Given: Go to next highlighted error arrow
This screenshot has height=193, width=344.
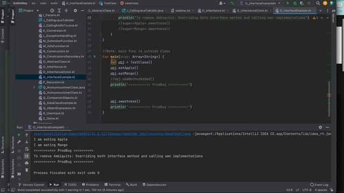Looking at the screenshot, I should coord(327,18).
